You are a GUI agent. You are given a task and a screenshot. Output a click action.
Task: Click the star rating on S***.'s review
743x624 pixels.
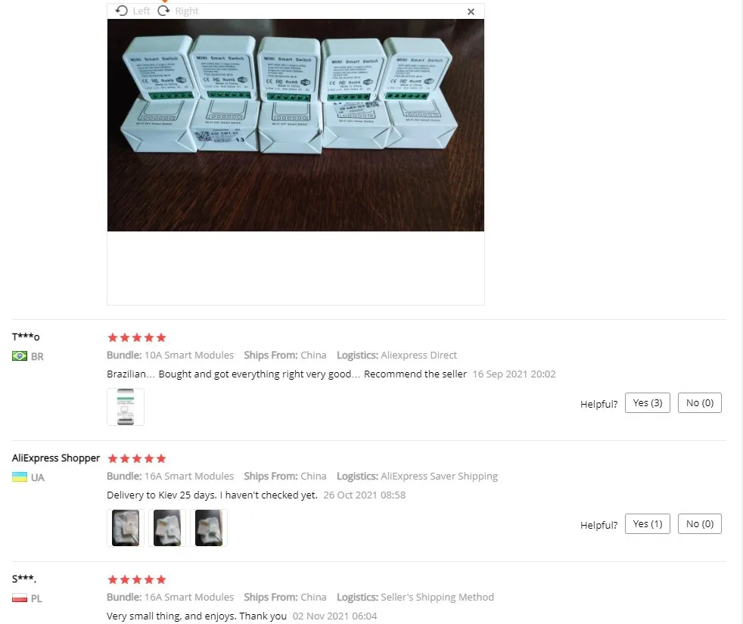[137, 579]
